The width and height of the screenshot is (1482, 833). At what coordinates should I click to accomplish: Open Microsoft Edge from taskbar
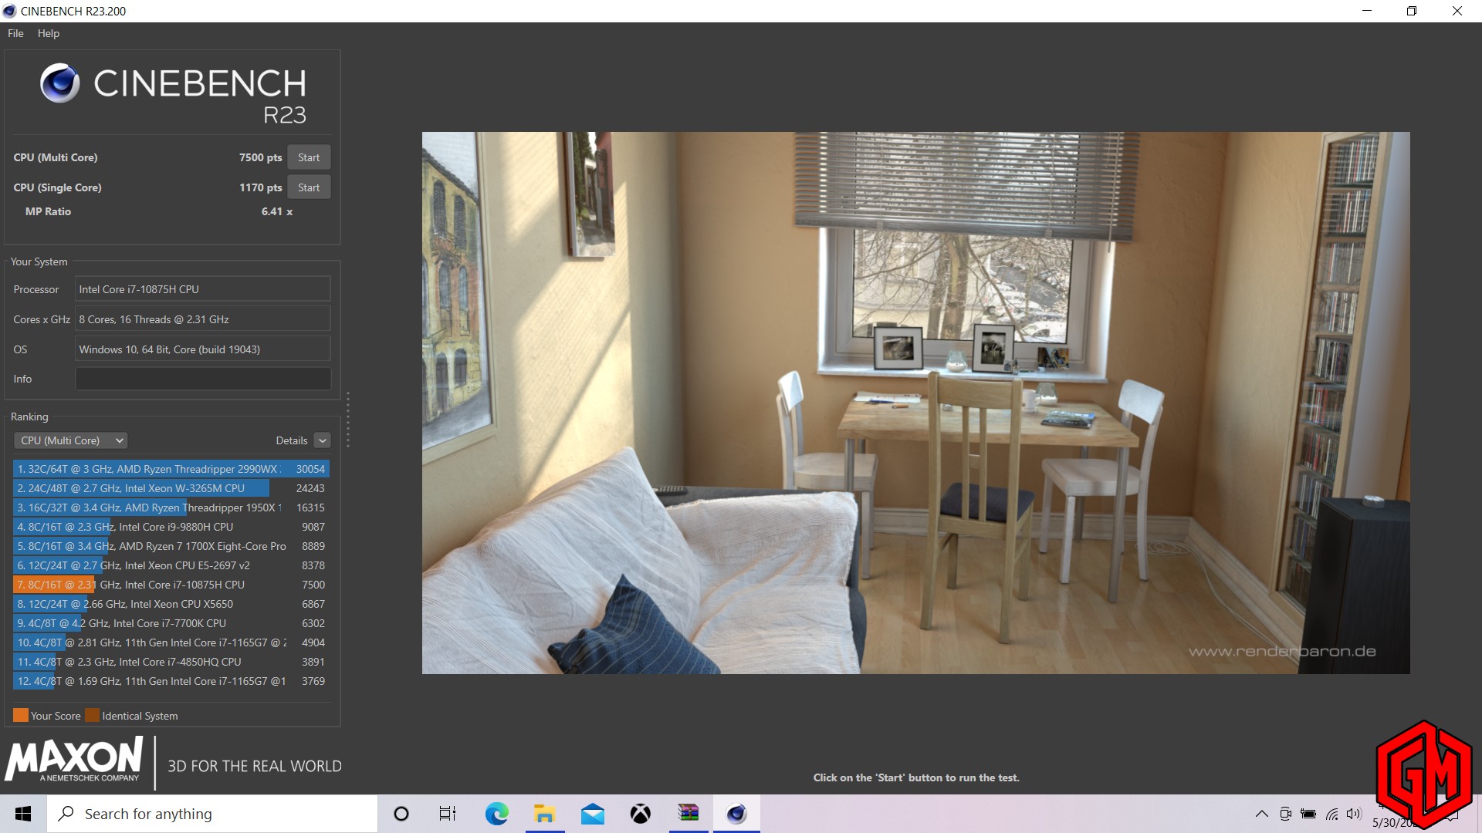(496, 814)
